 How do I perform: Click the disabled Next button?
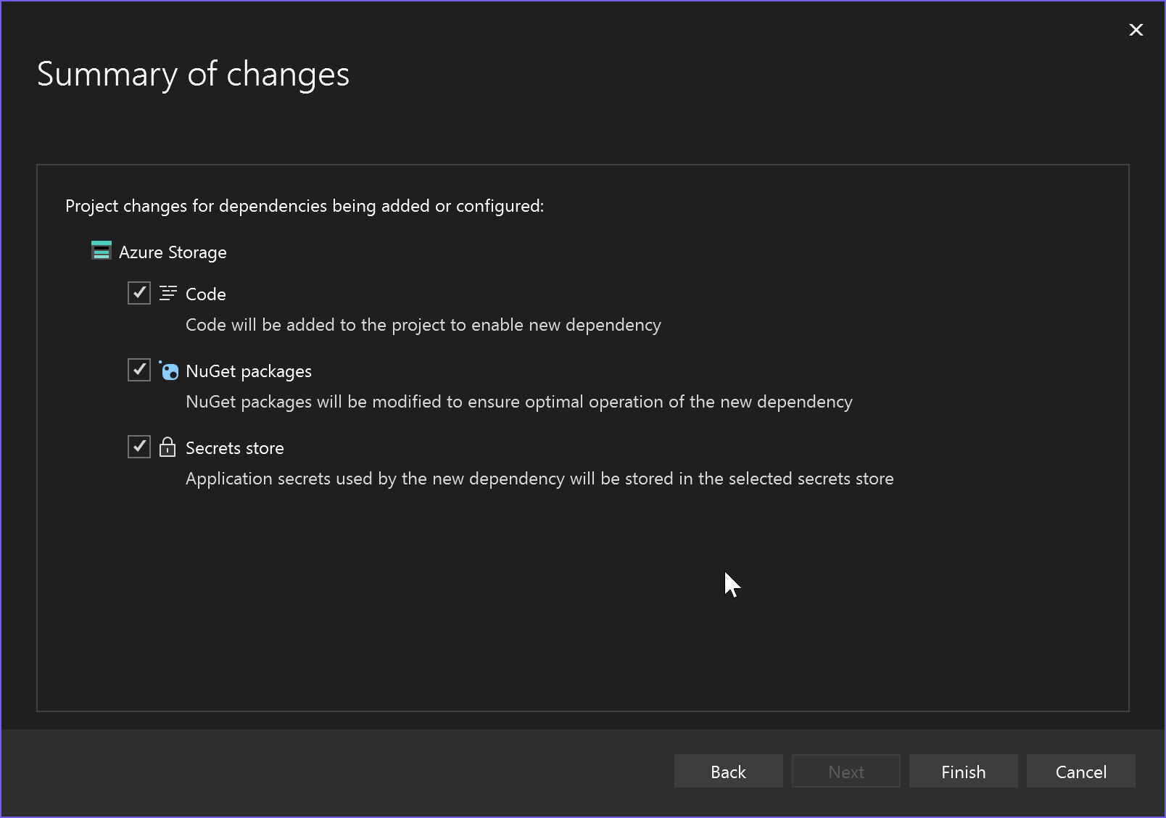point(845,771)
